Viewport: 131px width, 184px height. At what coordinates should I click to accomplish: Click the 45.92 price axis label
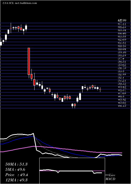122,100
